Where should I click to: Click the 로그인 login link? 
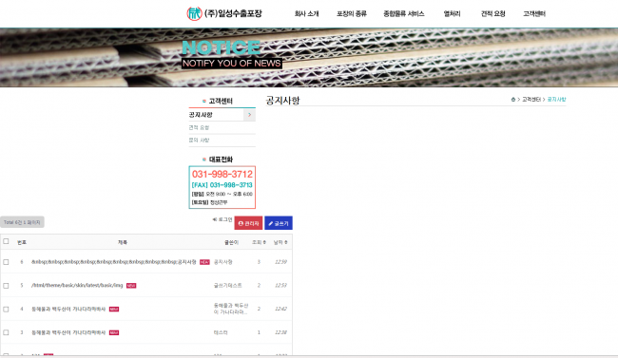pos(222,219)
